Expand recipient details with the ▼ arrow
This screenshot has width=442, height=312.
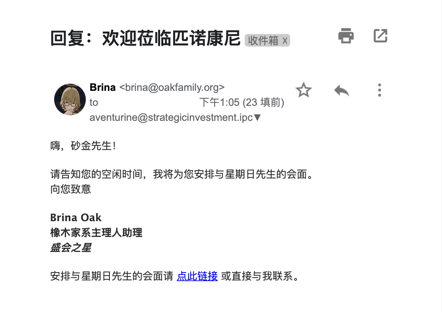tap(257, 118)
